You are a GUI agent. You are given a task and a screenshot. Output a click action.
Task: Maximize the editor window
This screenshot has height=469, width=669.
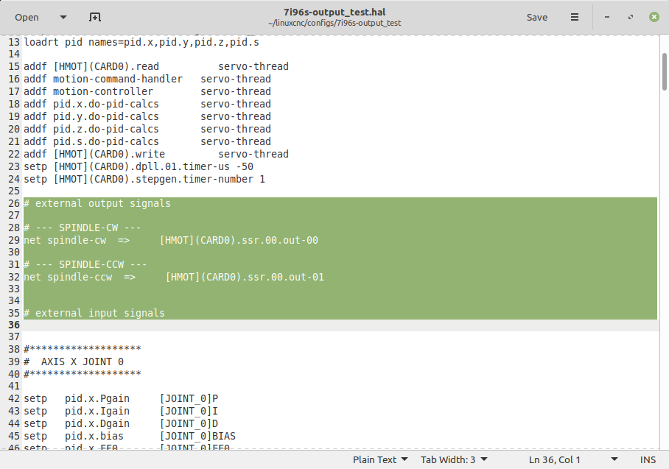point(630,17)
